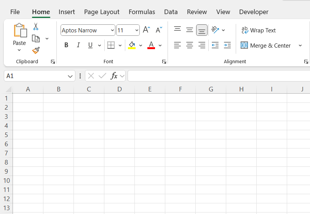
Task: Select column H header
Action: click(x=241, y=89)
